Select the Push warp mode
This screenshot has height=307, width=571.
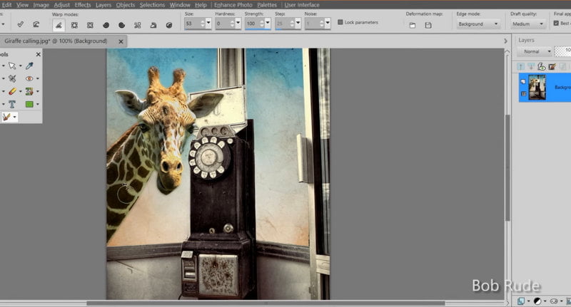click(58, 25)
